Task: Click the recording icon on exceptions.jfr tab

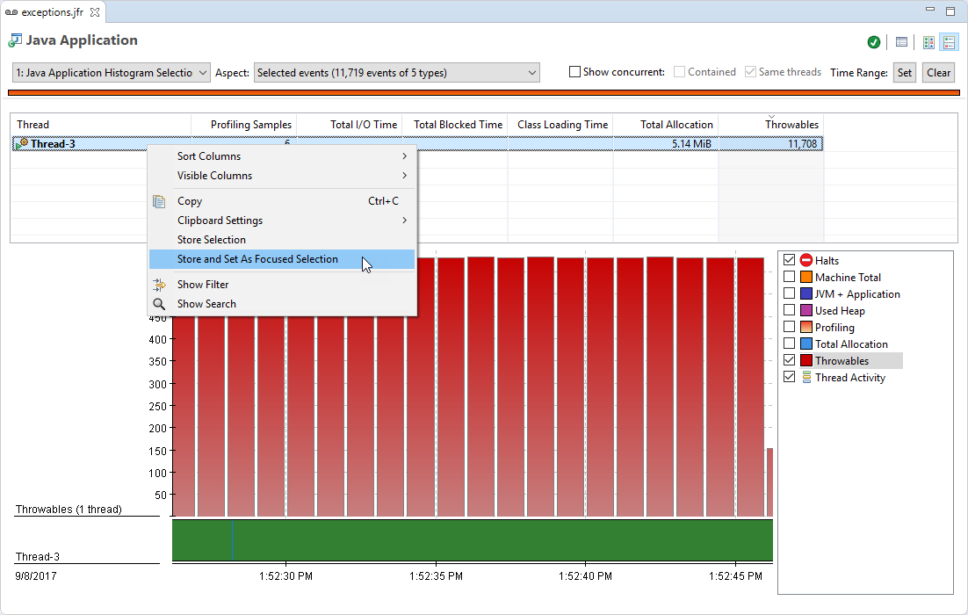Action: (x=11, y=12)
